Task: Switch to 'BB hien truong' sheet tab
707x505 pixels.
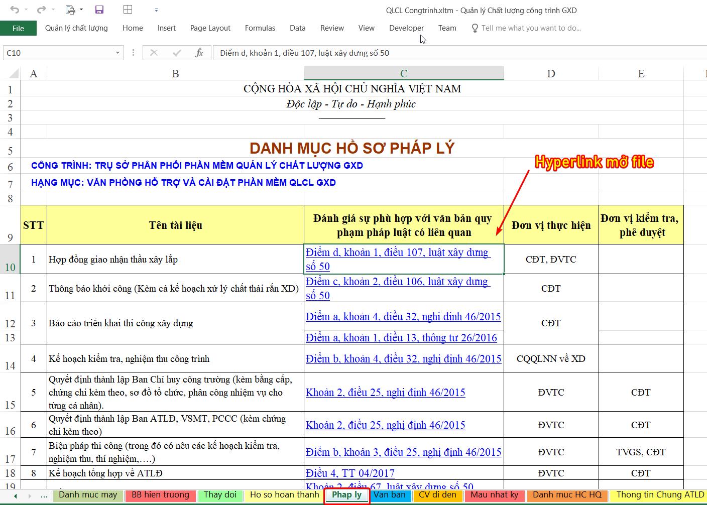Action: (160, 495)
